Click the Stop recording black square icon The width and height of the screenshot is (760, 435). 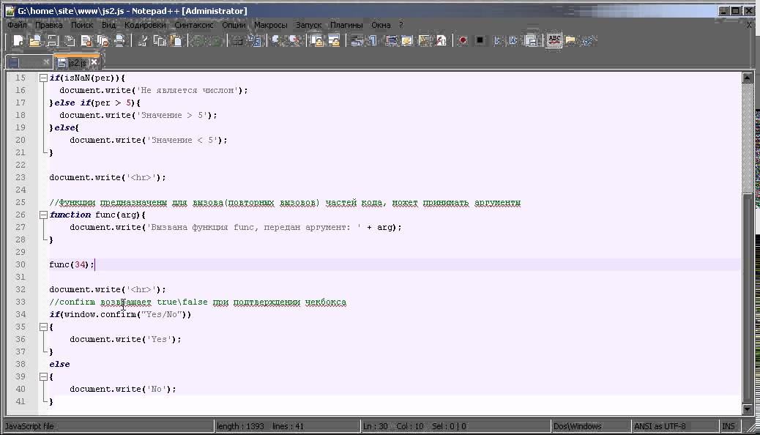pos(480,41)
